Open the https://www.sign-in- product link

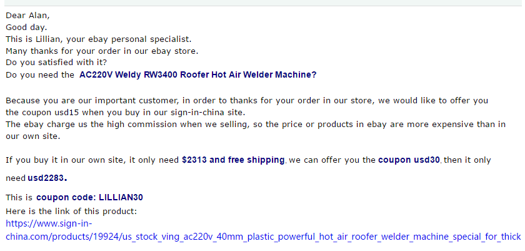[49, 223]
